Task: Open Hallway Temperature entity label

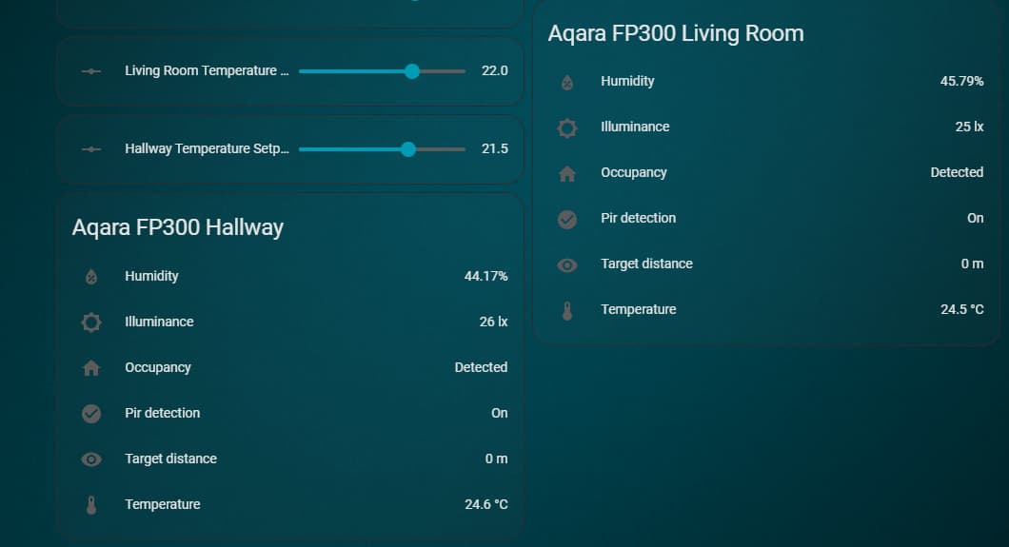Action: pos(162,504)
